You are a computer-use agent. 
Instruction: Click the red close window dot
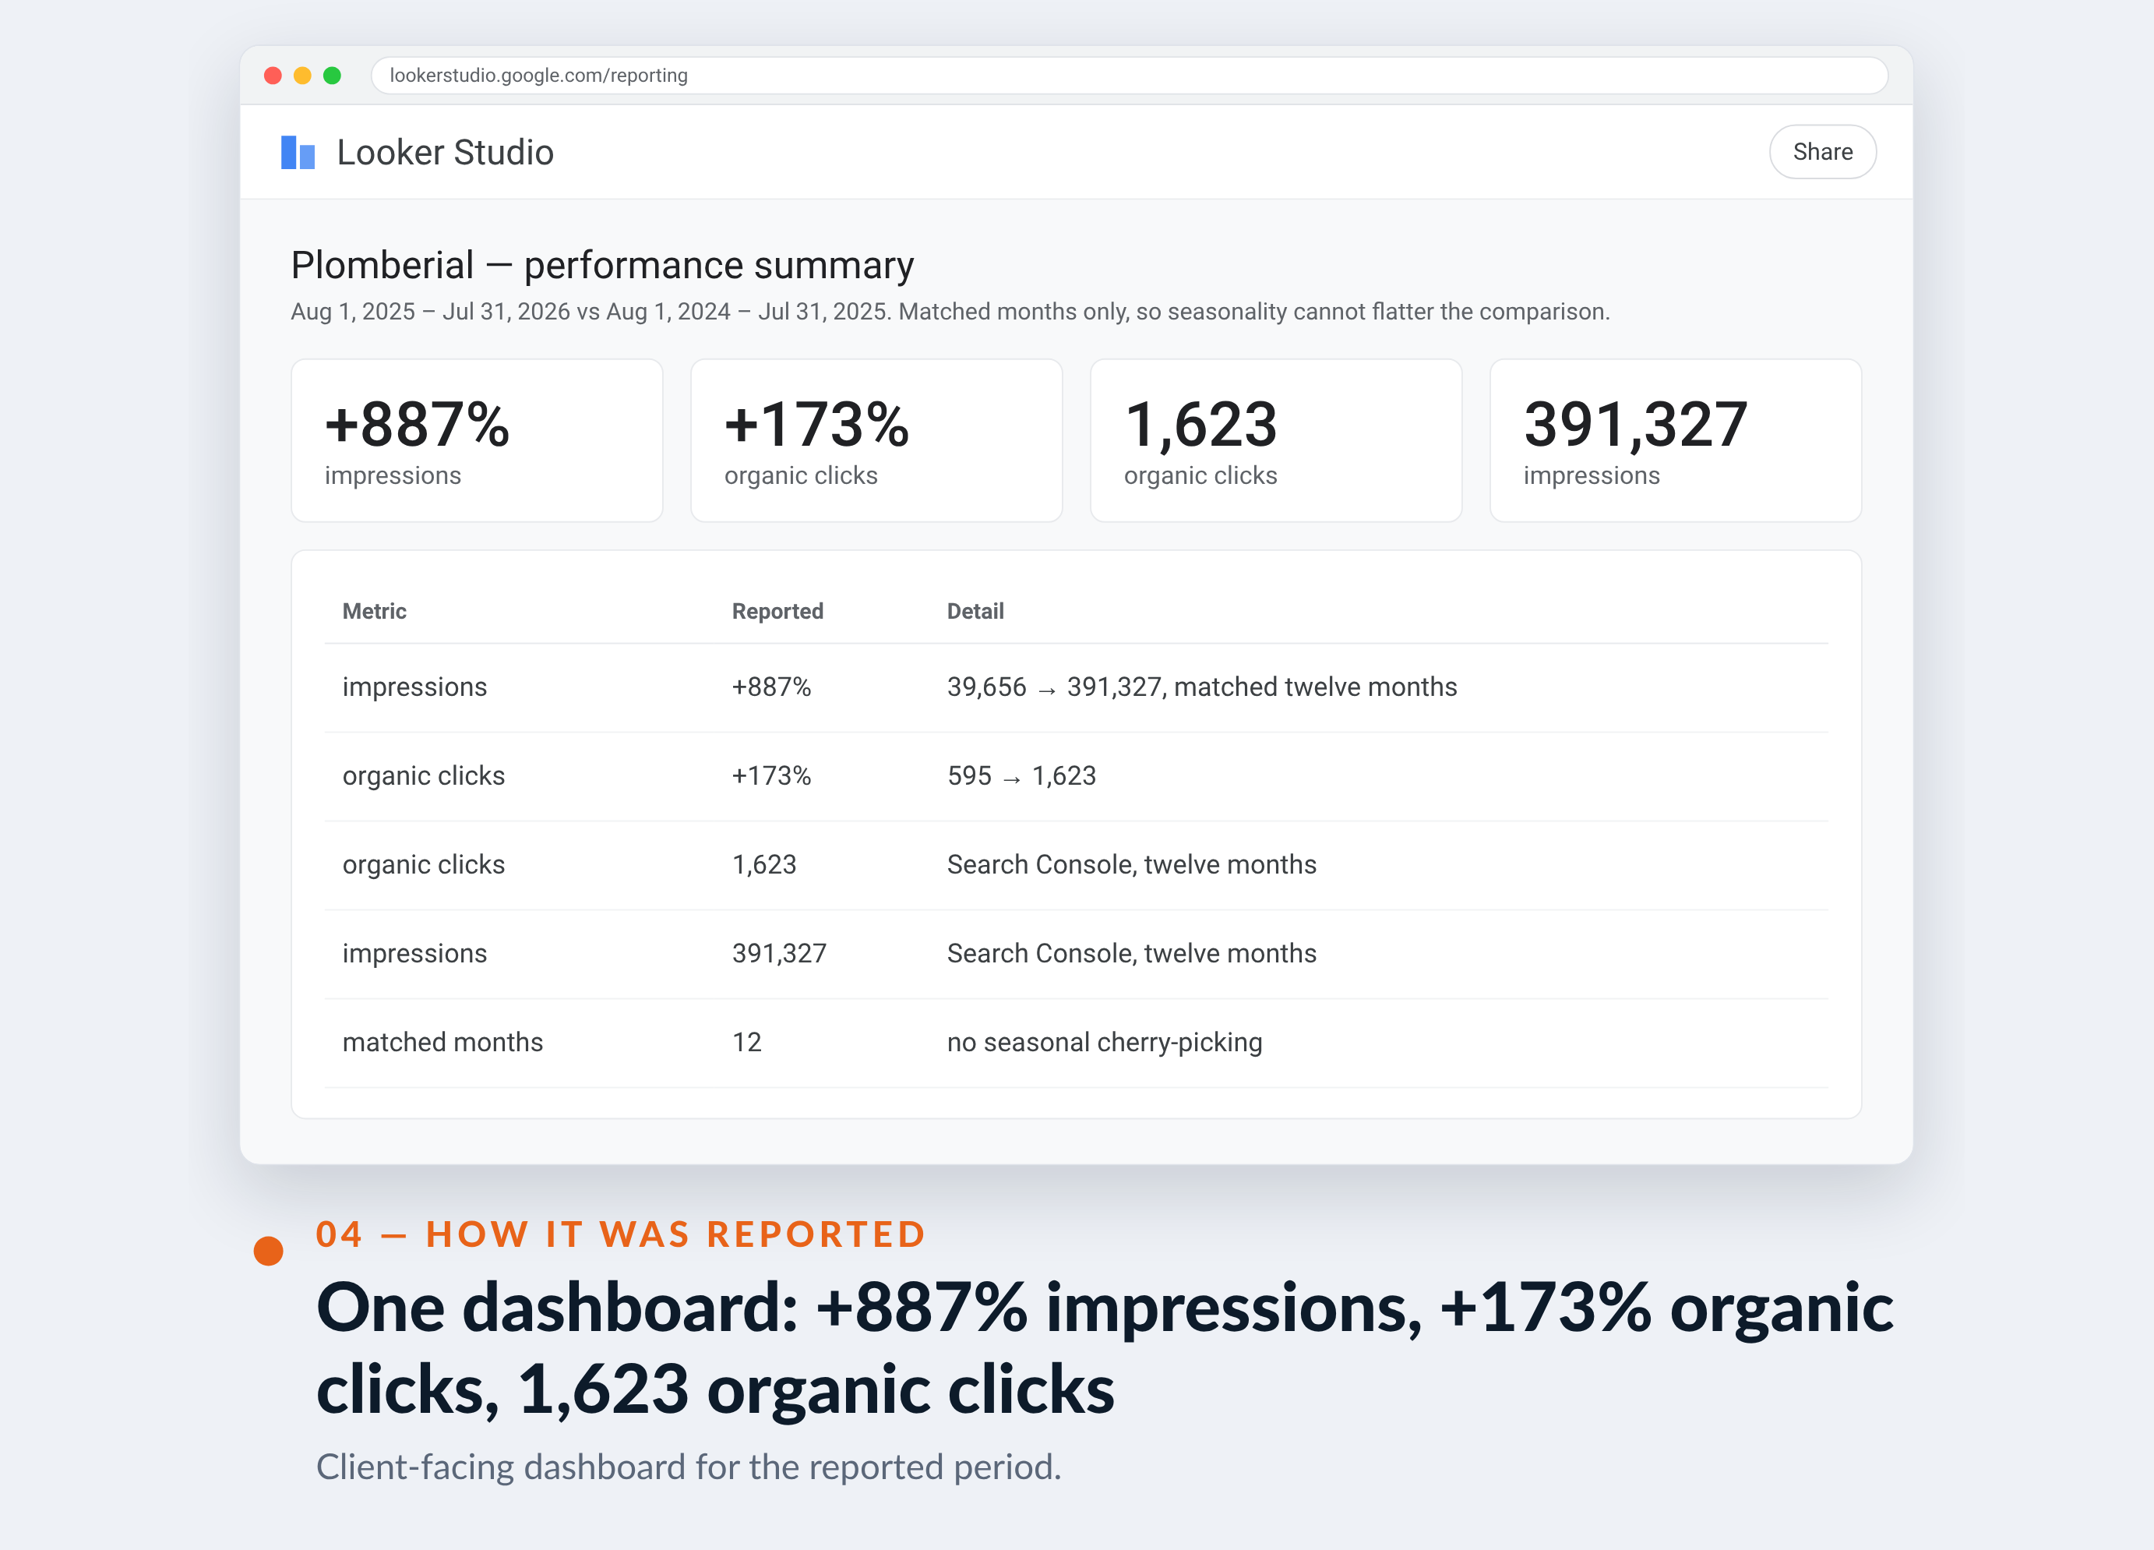click(273, 76)
